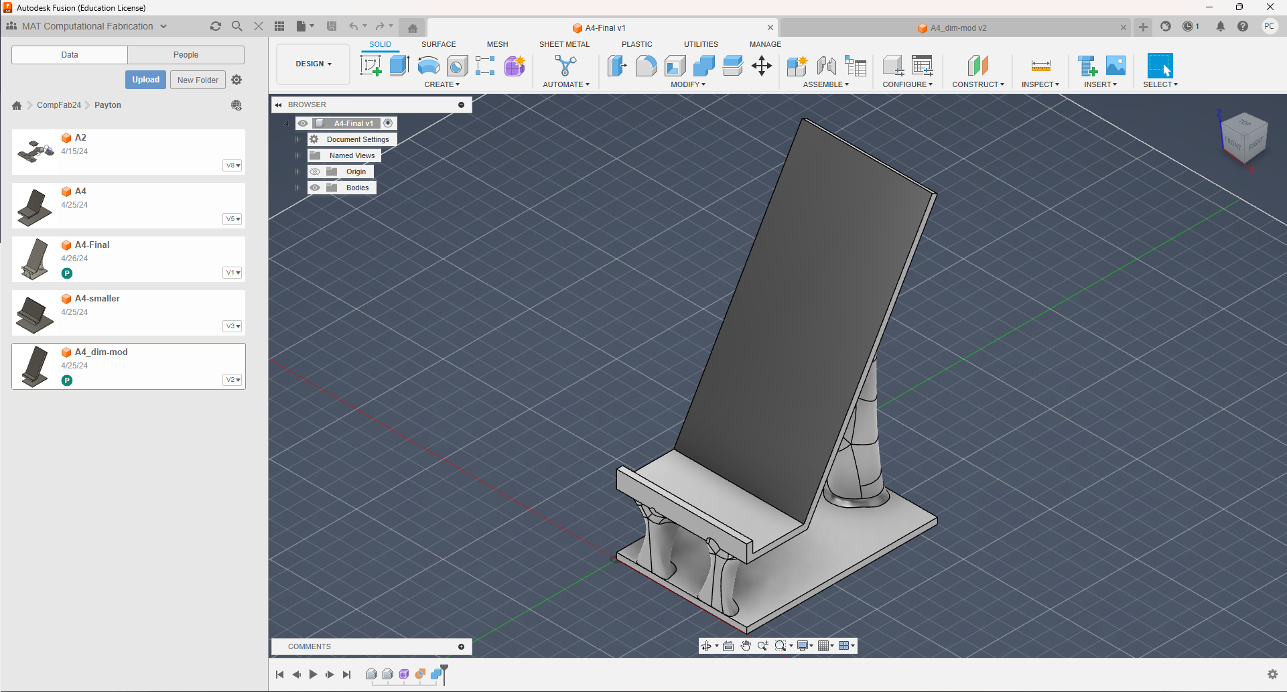Click the home breadcrumb icon
This screenshot has height=692, width=1287.
17,105
